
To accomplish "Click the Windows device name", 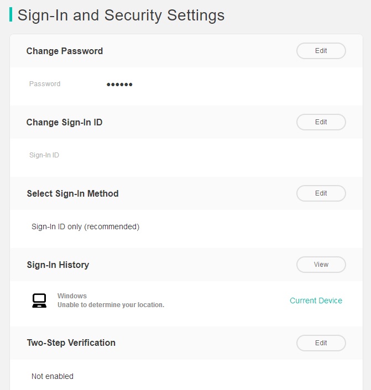I will tap(72, 296).
